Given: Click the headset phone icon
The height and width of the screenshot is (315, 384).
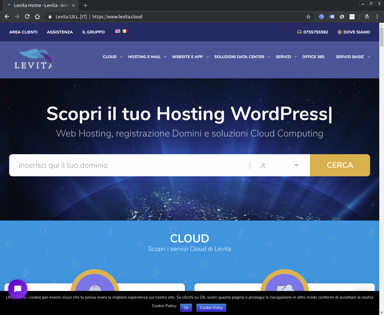Looking at the screenshot, I should pyautogui.click(x=299, y=32).
